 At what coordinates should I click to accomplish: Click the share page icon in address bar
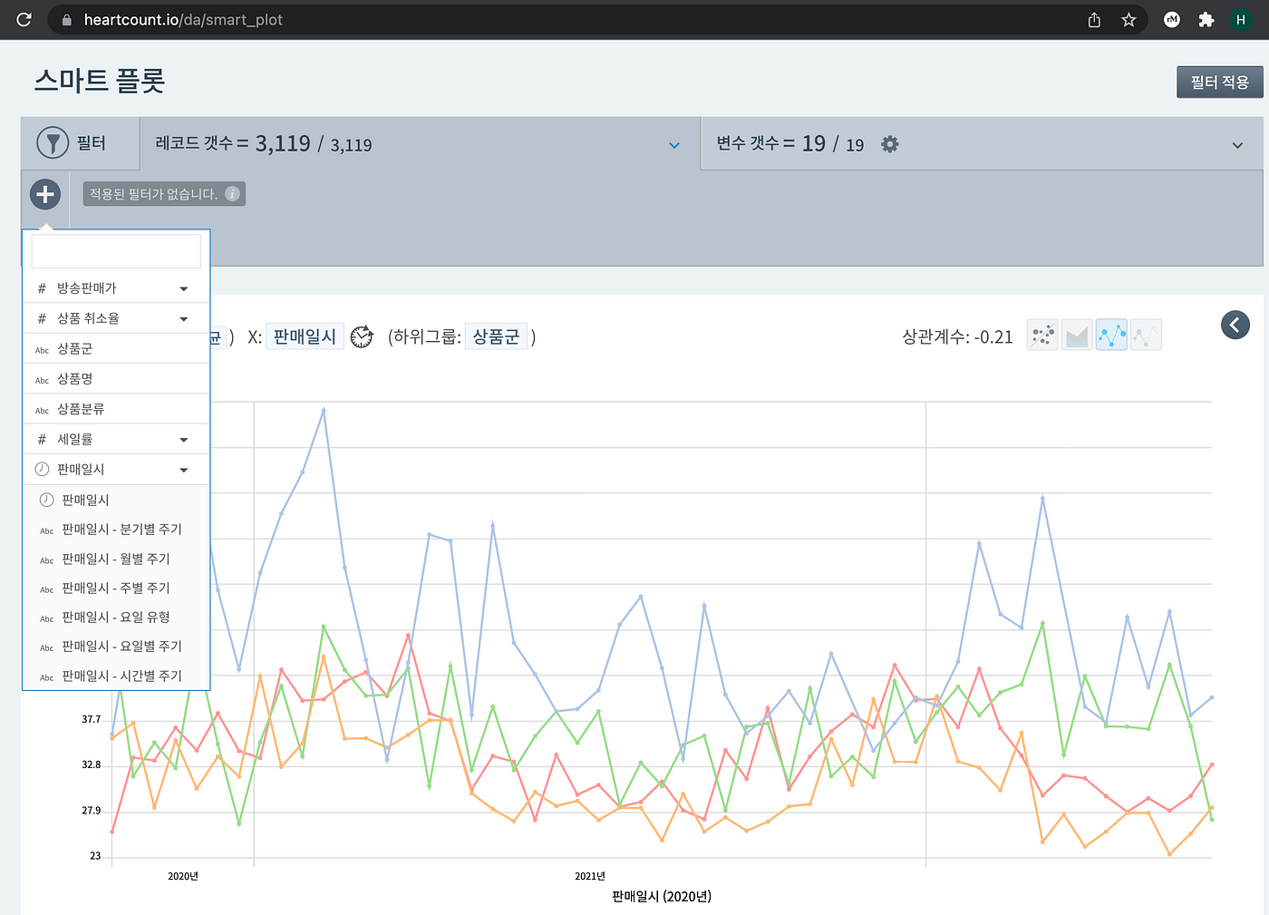(1094, 20)
